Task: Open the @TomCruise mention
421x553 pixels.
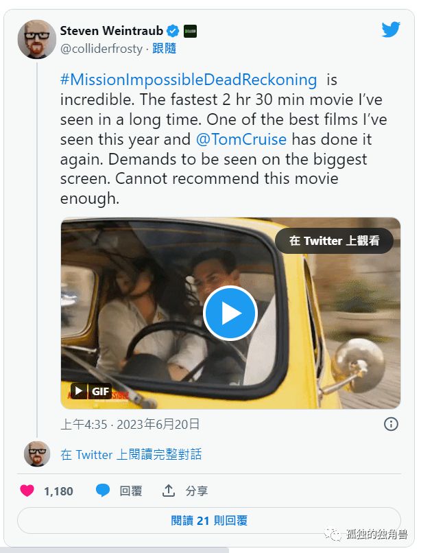Action: [x=241, y=139]
